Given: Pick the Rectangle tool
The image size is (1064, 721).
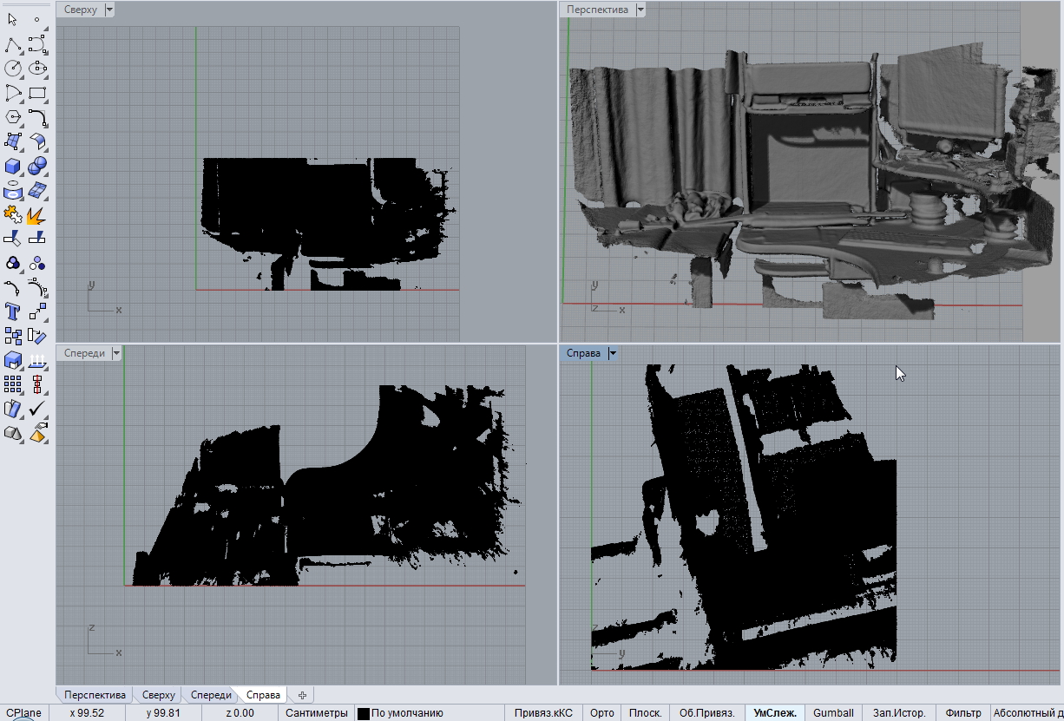Looking at the screenshot, I should point(37,93).
